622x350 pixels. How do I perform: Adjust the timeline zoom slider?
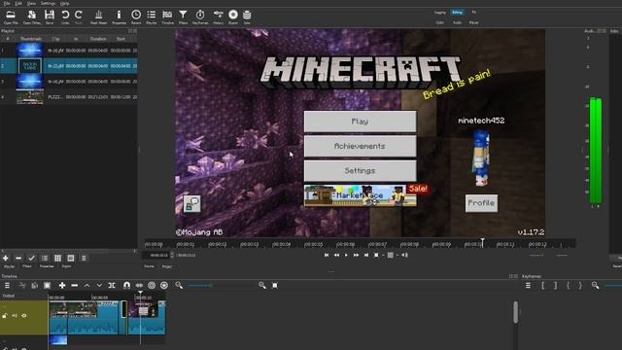pyautogui.click(x=221, y=285)
